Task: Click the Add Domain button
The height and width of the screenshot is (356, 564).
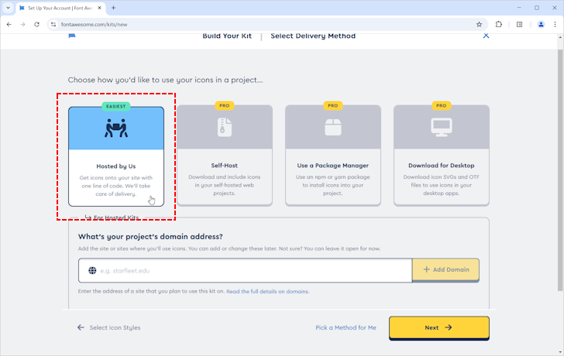Action: [445, 269]
